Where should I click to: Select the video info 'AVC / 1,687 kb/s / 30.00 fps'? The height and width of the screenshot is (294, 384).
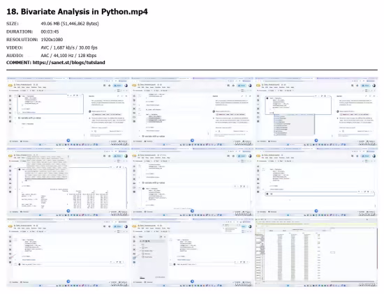(69, 47)
